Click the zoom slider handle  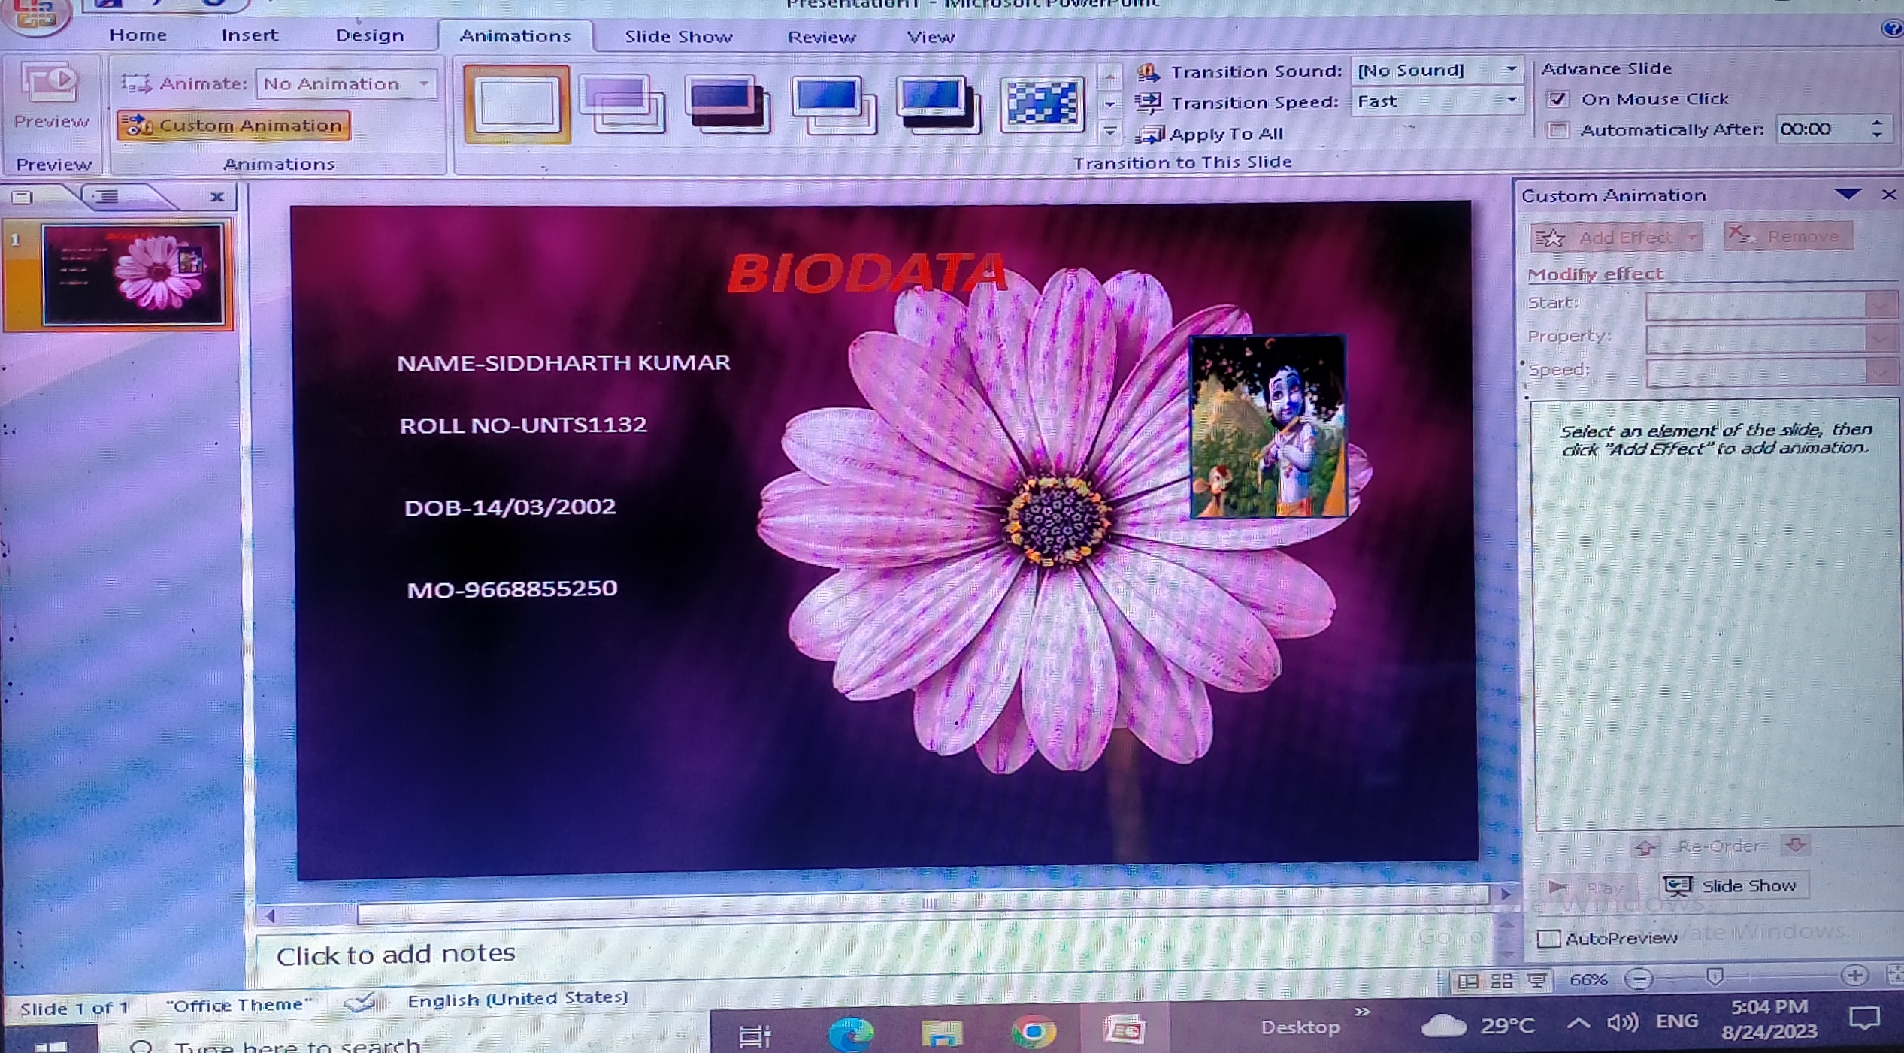(1715, 976)
